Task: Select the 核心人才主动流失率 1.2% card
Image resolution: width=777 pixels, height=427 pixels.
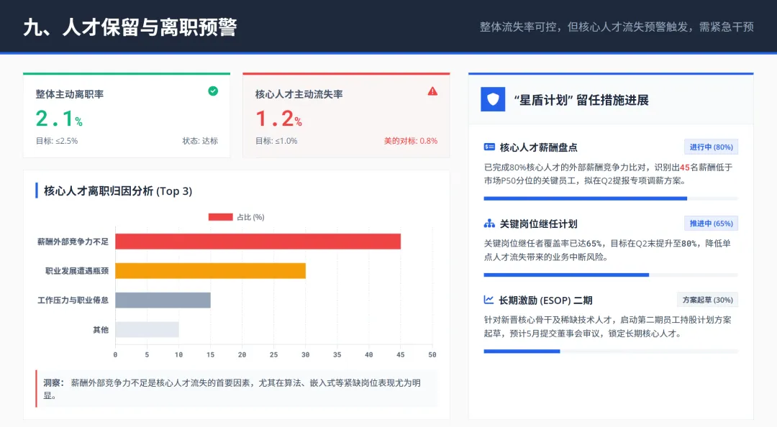Action: 346,116
